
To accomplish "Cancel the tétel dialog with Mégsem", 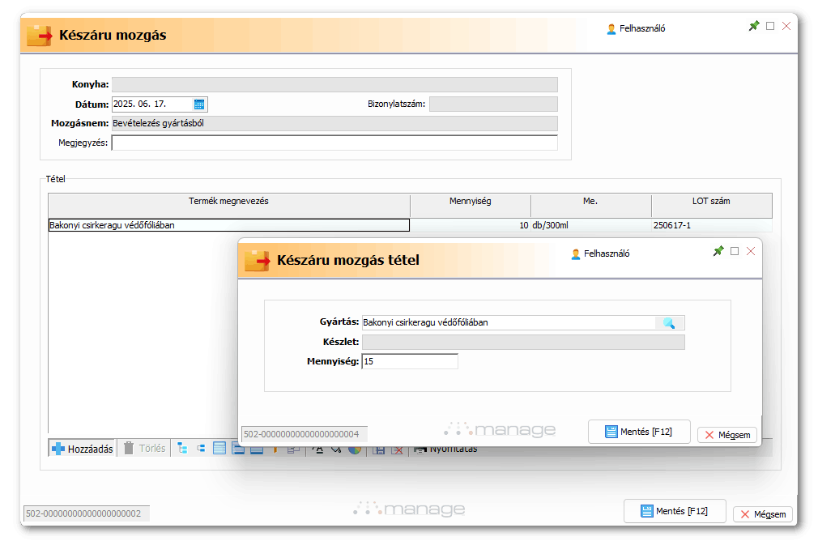I will pos(727,435).
